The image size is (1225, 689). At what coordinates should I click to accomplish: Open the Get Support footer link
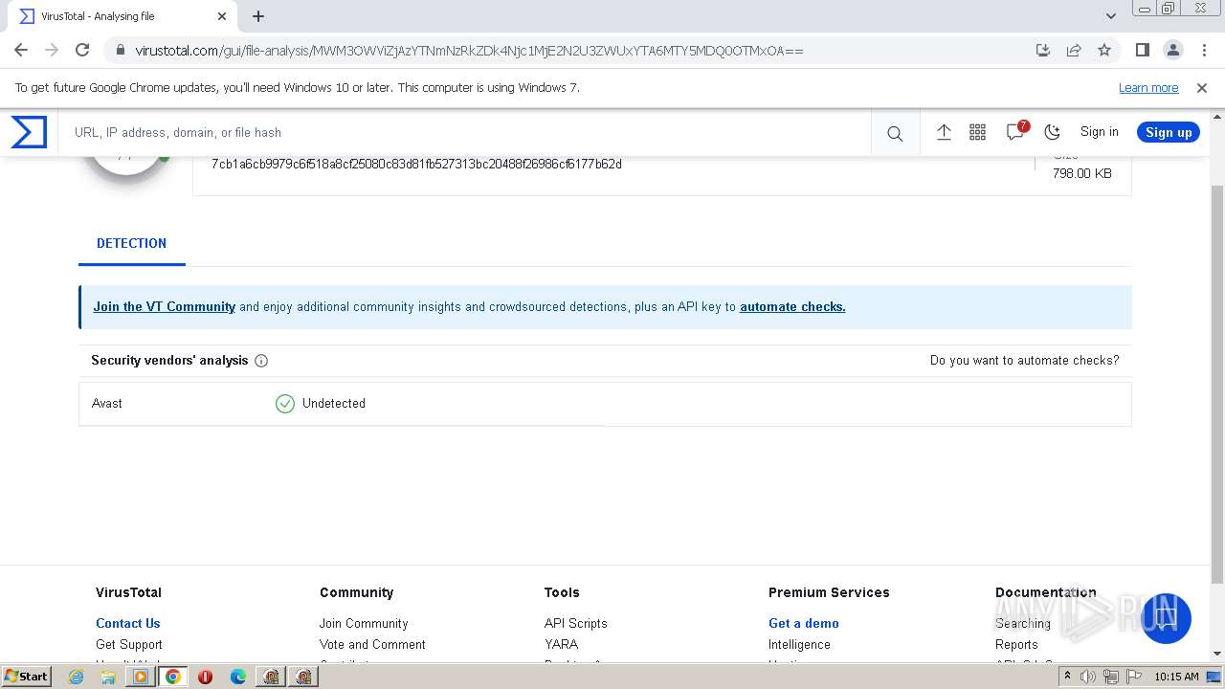point(129,644)
